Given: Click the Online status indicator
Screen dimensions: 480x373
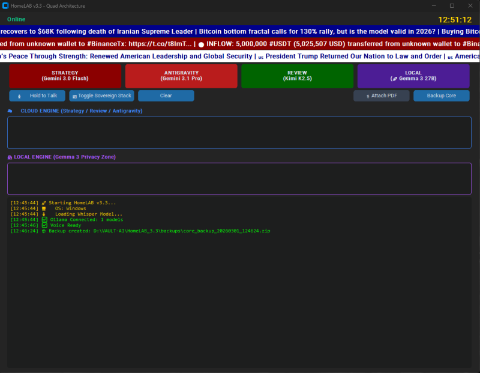Looking at the screenshot, I should click(16, 19).
